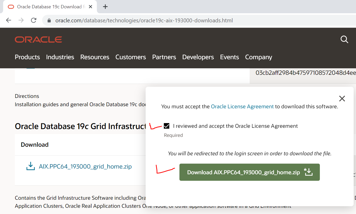Close the Oracle Database 19c tab
The width and height of the screenshot is (356, 214).
90,7
